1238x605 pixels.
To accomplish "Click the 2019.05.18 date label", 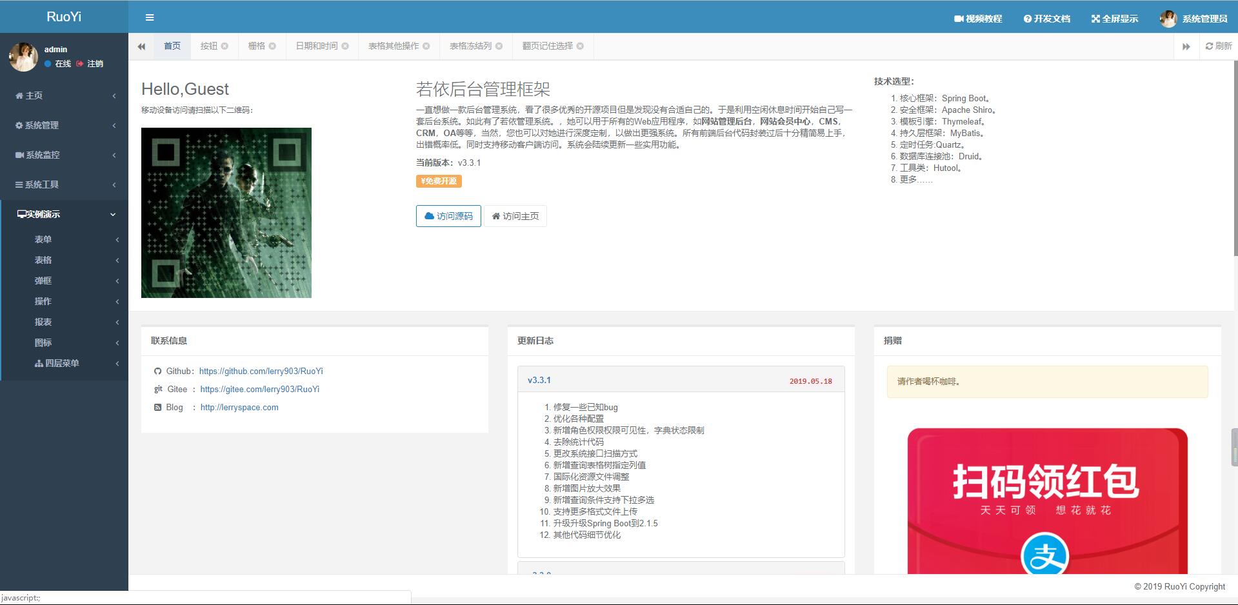I will [x=811, y=381].
